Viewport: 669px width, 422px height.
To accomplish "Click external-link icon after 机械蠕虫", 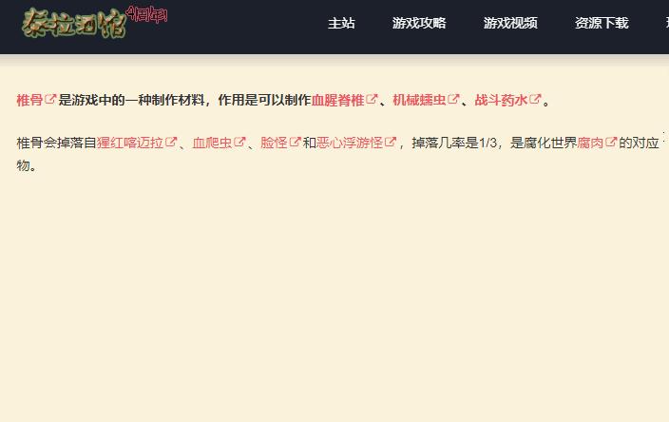I will (x=453, y=99).
